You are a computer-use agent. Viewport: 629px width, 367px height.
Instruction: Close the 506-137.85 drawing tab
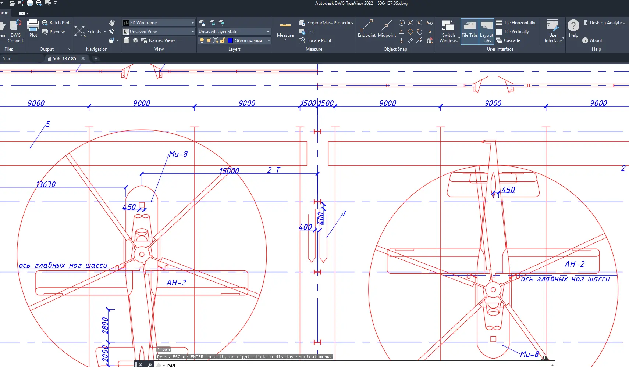click(x=83, y=58)
